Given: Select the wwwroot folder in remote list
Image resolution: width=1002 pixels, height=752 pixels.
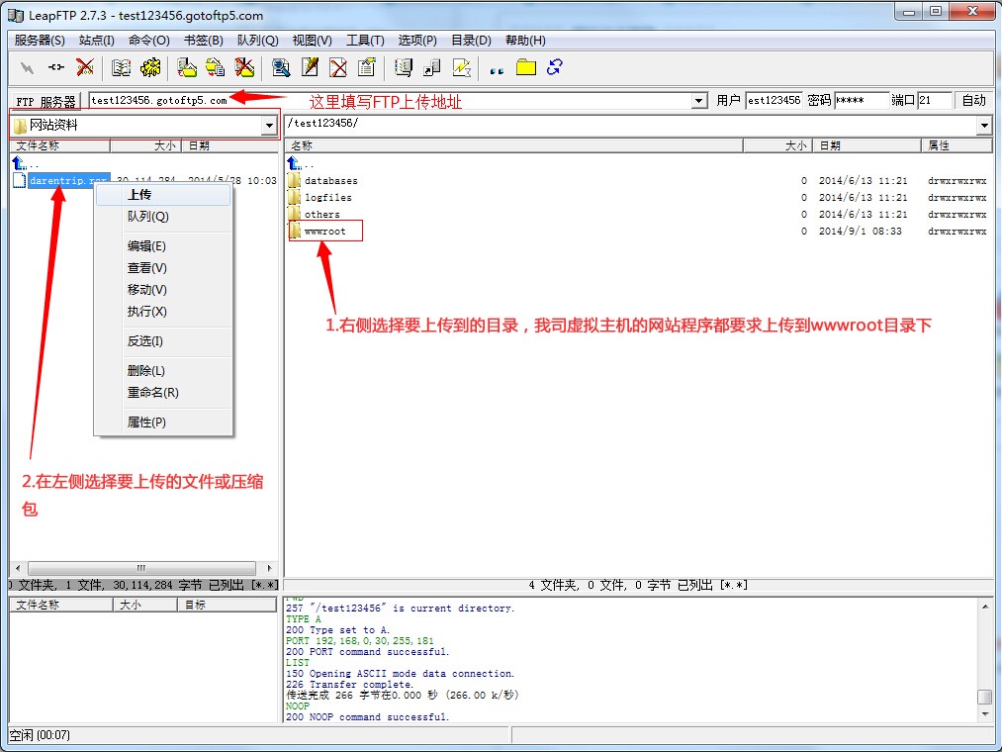Looking at the screenshot, I should 324,231.
